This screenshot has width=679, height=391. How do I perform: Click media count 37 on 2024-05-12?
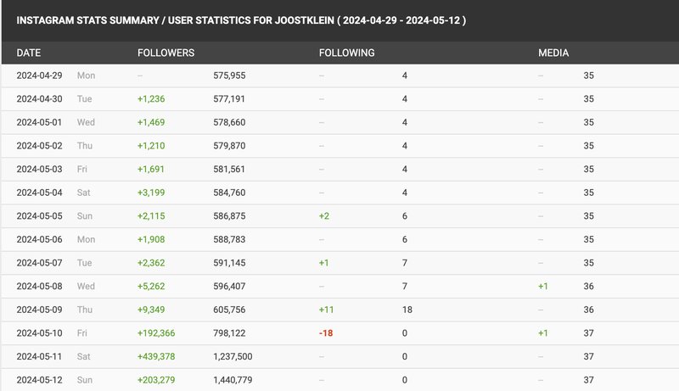[x=588, y=380]
